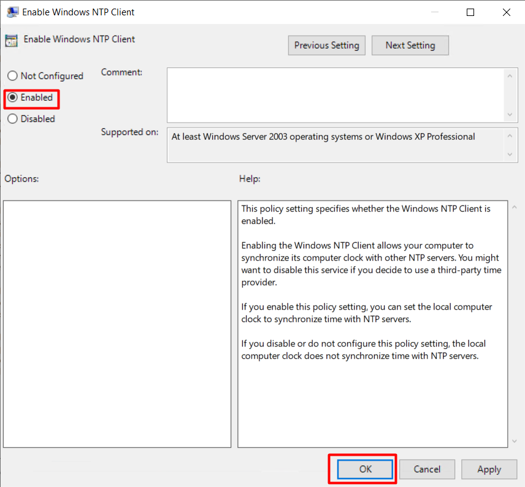The image size is (525, 487).
Task: Click the Help pane scroll up arrow
Action: pos(515,207)
